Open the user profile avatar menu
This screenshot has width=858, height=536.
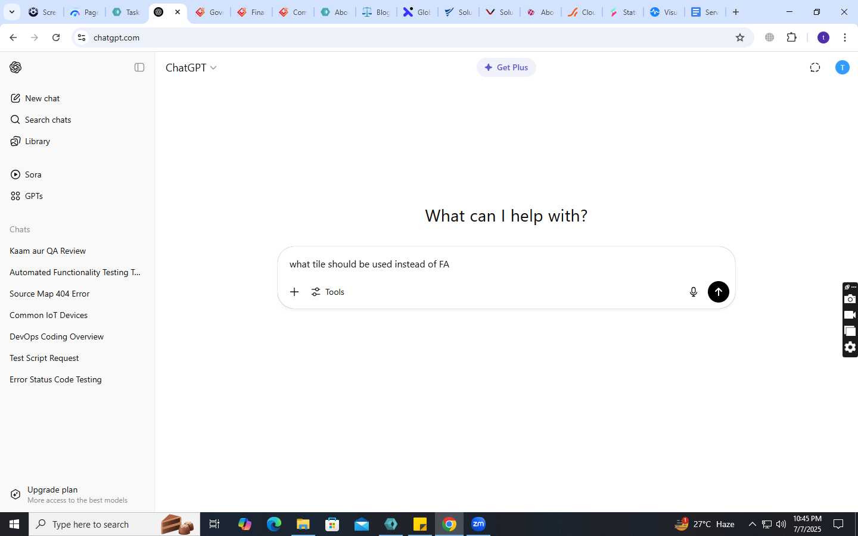point(842,67)
